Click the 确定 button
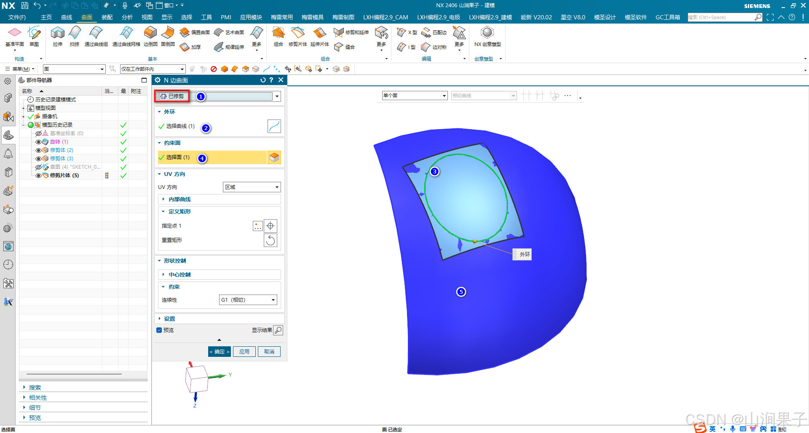 pyautogui.click(x=220, y=352)
